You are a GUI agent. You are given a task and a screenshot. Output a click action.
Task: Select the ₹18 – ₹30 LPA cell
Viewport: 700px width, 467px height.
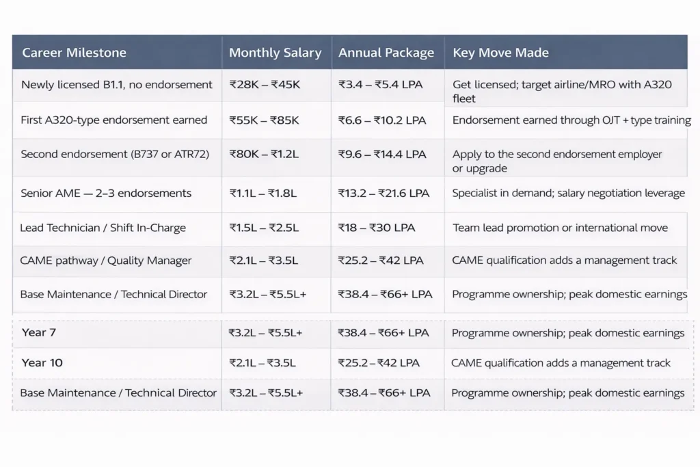pos(376,228)
